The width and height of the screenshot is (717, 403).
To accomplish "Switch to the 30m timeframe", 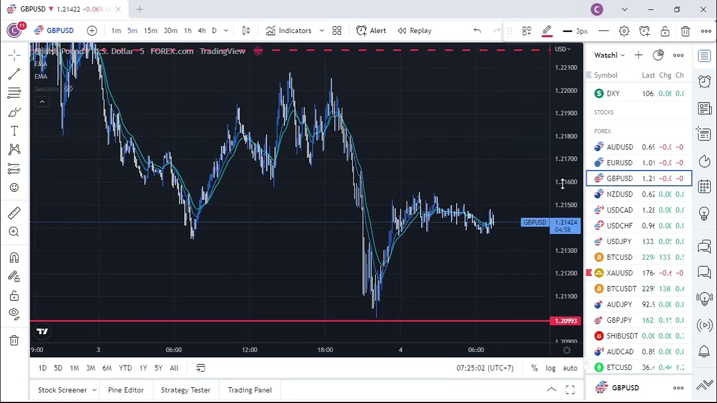I will pyautogui.click(x=170, y=31).
